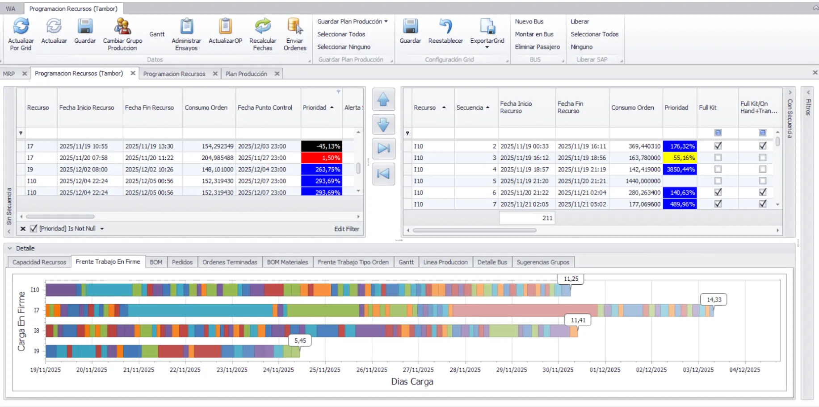This screenshot has width=819, height=407.
Task: Expand the ExportarGrid dropdown arrow
Action: 487,47
